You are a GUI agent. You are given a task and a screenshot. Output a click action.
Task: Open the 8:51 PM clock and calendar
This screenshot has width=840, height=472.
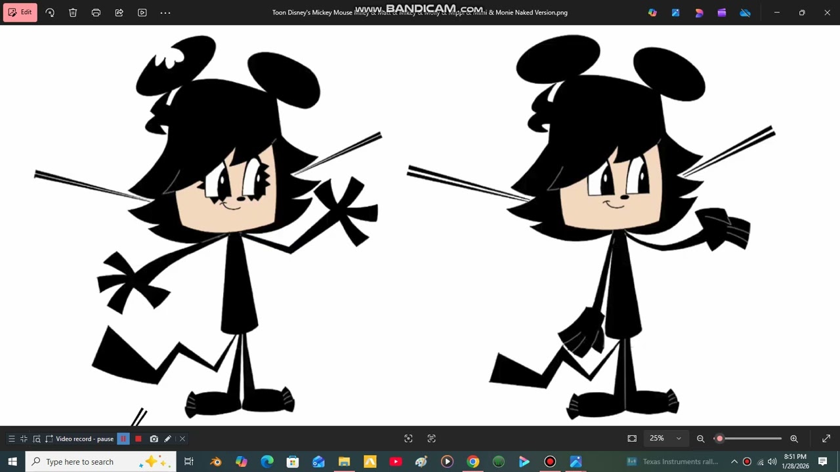coord(795,462)
